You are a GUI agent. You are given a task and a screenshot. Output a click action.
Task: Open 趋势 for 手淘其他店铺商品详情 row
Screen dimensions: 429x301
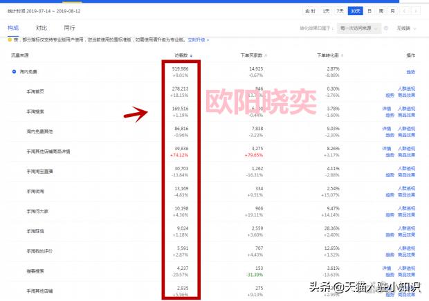(390, 155)
